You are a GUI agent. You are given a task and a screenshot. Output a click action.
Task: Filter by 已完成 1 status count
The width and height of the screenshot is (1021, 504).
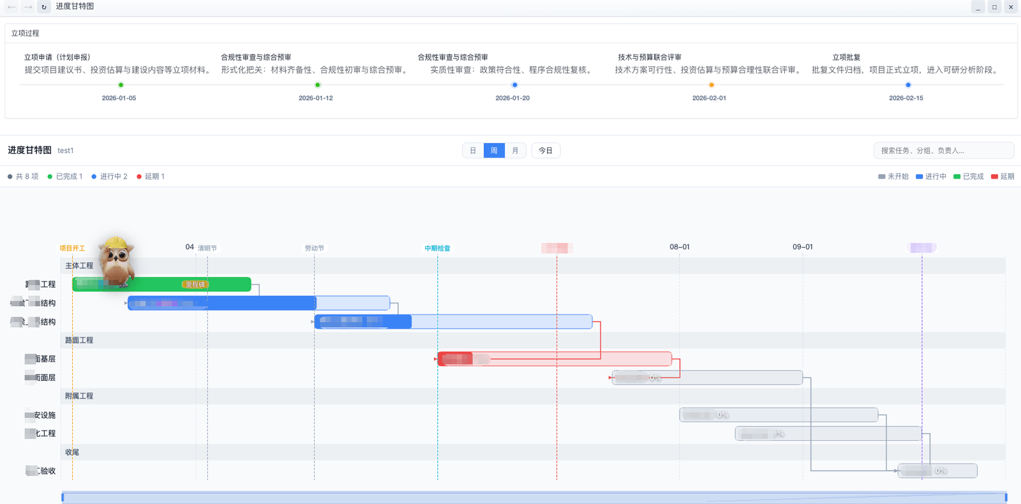[65, 177]
